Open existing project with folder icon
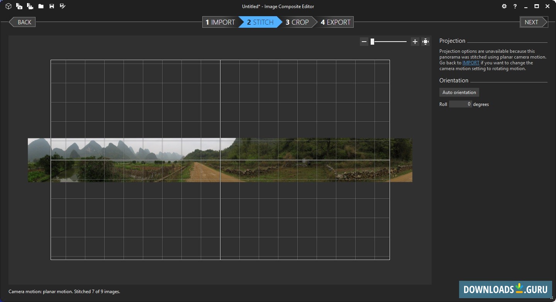Screen dimensions: 556x302 click(41, 6)
